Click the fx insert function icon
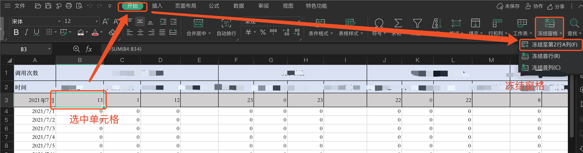The width and height of the screenshot is (583, 153). [88, 49]
